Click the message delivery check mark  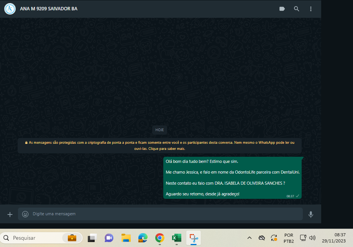click(x=297, y=196)
